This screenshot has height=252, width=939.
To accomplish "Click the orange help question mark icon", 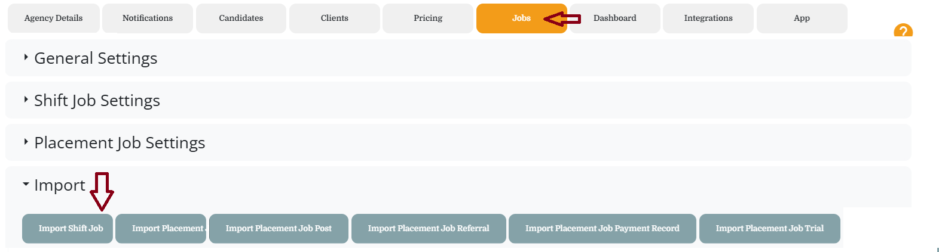I will pyautogui.click(x=903, y=31).
